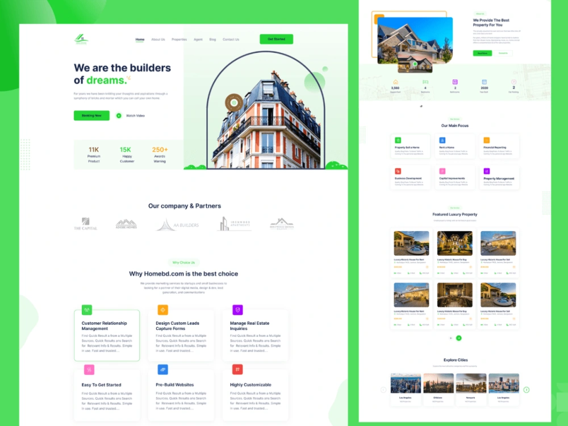Click the outlined Contact Us button beside Read More

(503, 53)
